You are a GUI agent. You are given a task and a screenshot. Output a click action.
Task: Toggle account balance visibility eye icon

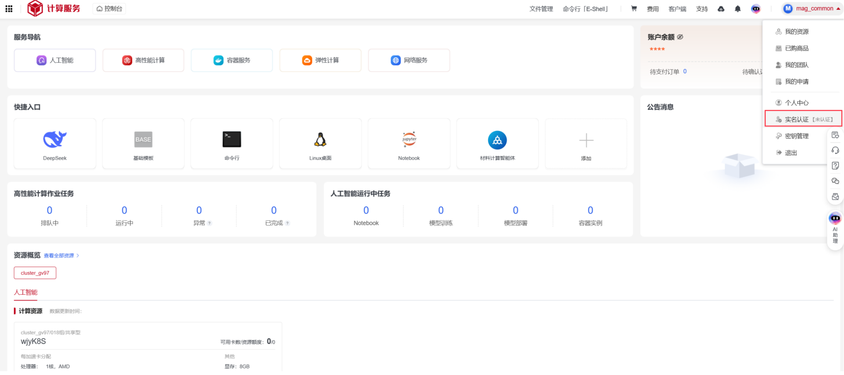click(x=680, y=37)
